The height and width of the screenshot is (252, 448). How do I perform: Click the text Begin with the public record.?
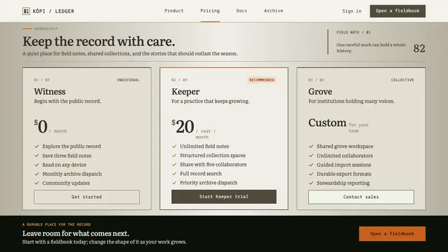[x=67, y=101]
